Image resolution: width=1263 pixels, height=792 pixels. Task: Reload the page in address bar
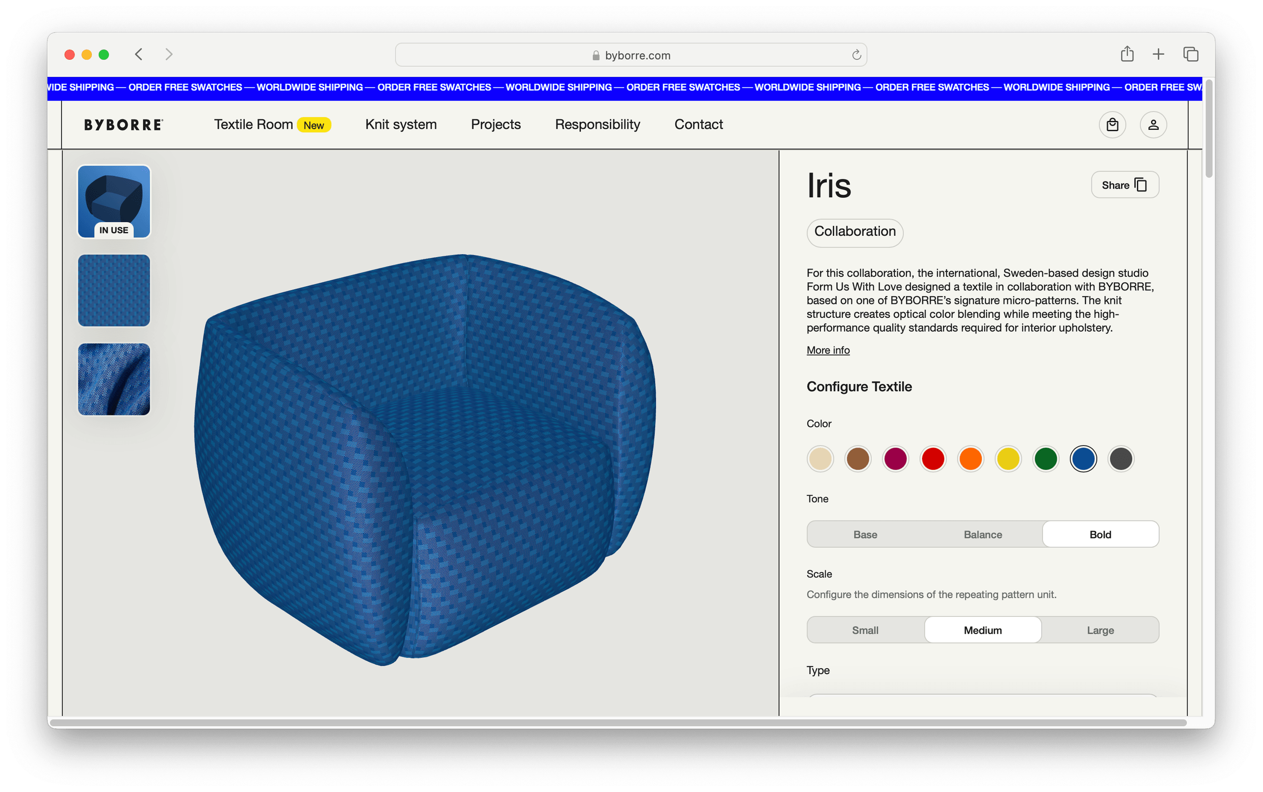(x=856, y=55)
